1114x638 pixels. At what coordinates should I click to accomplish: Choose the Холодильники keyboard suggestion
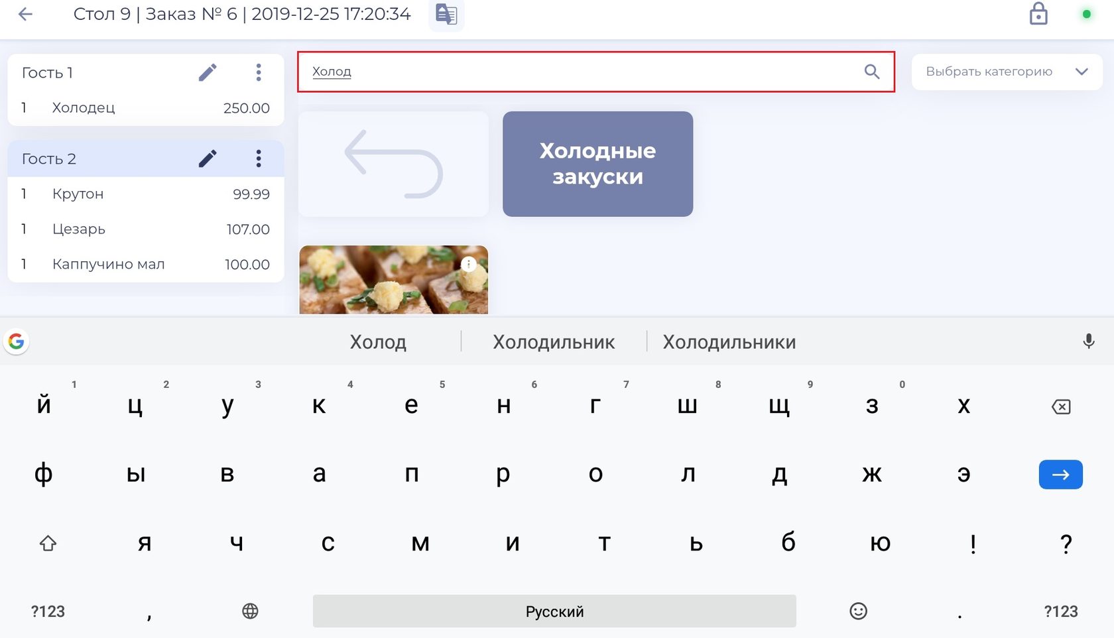click(x=729, y=342)
